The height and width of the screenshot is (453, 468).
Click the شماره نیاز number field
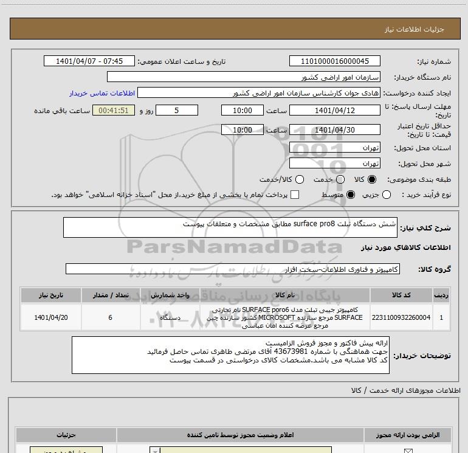[x=334, y=61]
